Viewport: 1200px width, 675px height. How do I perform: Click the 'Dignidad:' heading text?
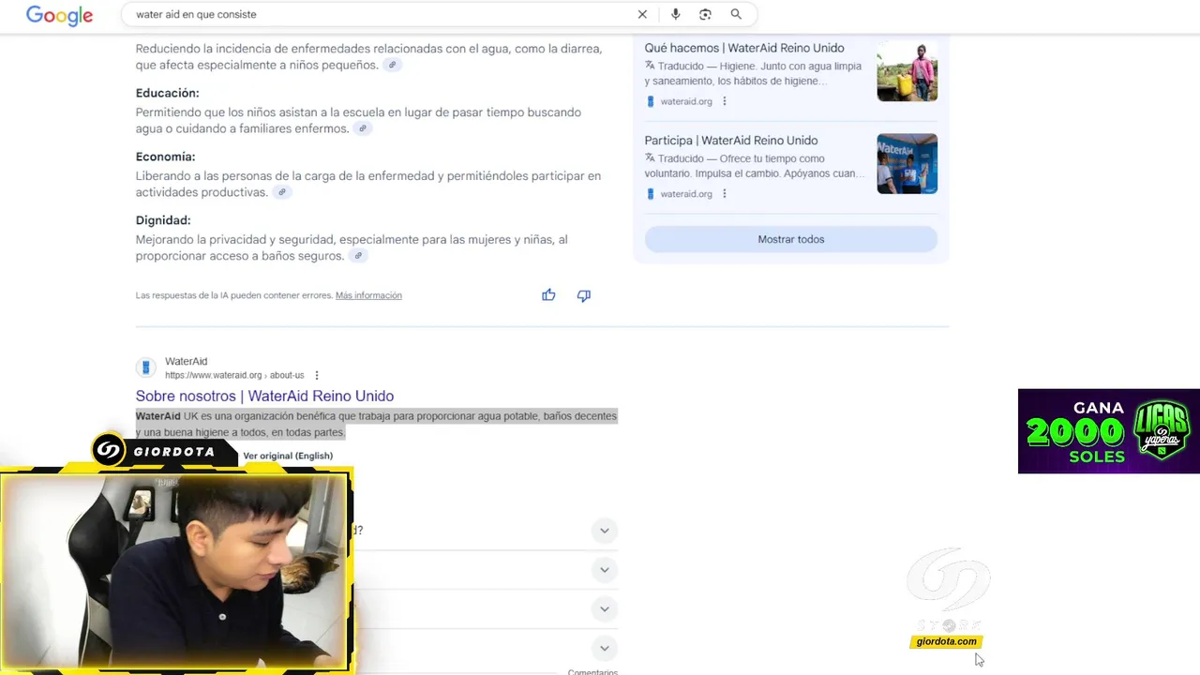[163, 220]
